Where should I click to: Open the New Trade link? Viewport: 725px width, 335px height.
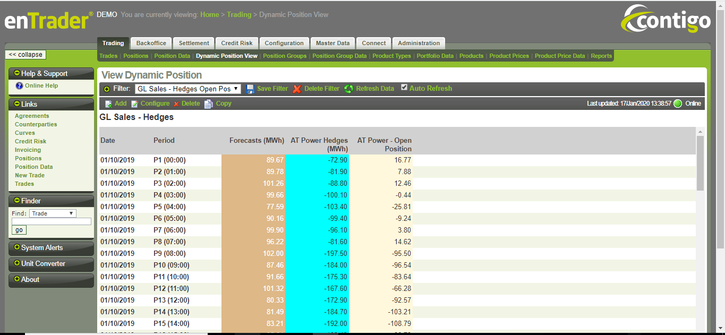click(30, 175)
